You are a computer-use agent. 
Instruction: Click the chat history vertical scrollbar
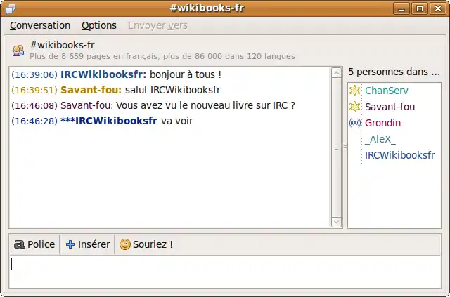(x=336, y=147)
